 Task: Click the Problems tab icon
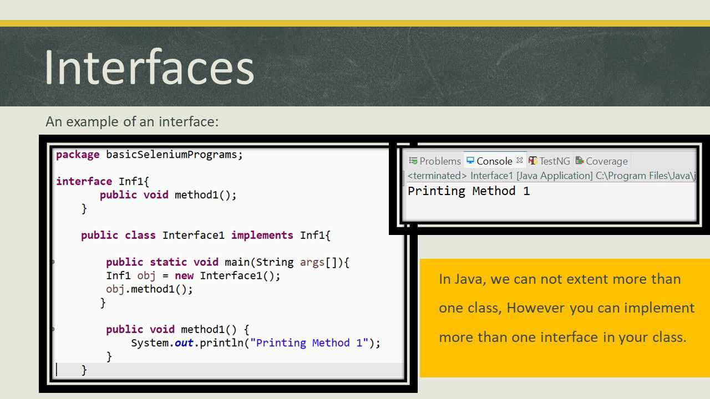(x=413, y=161)
